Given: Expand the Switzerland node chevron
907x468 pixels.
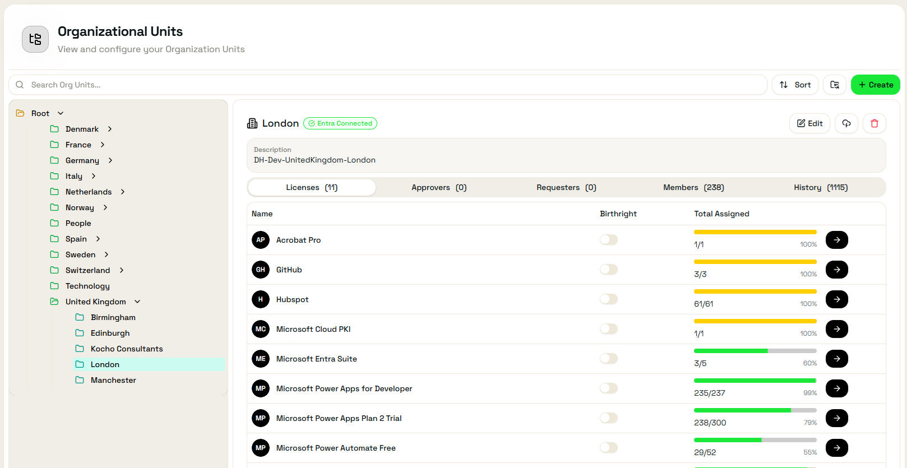Looking at the screenshot, I should pyautogui.click(x=122, y=270).
